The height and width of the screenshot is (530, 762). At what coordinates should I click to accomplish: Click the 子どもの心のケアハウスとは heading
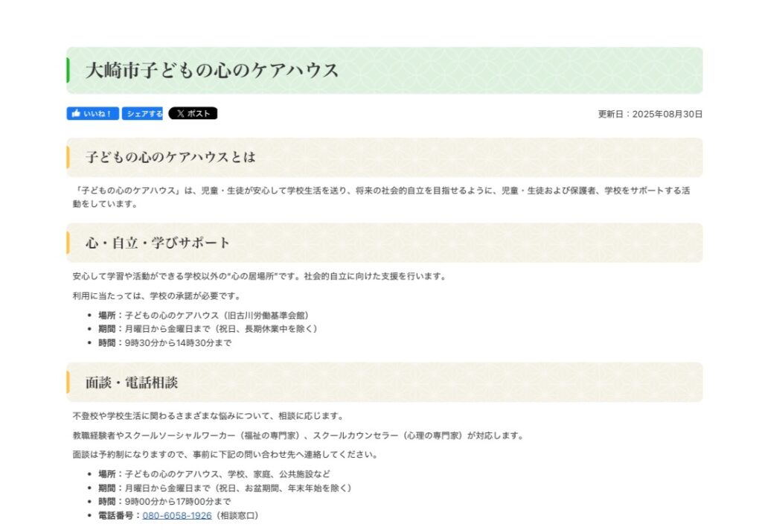[x=170, y=157]
